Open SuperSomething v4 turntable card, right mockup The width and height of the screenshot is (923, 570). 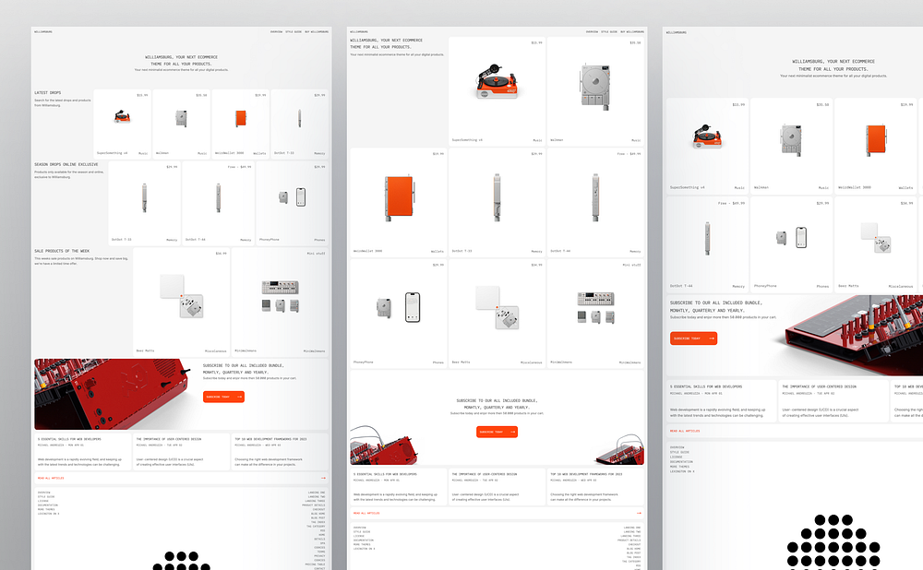pos(708,146)
